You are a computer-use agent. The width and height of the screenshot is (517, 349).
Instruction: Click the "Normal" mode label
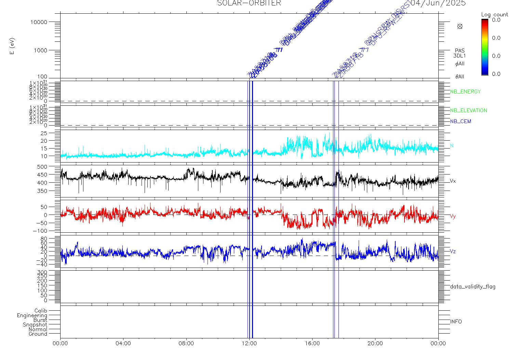(x=39, y=329)
